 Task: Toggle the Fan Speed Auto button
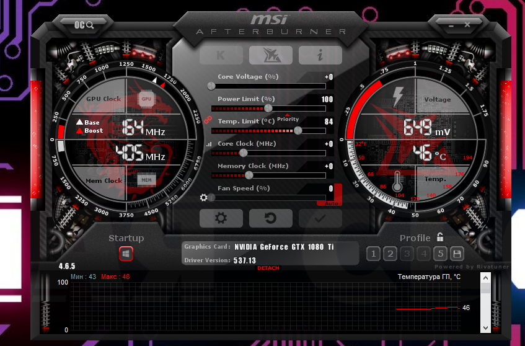coord(332,203)
